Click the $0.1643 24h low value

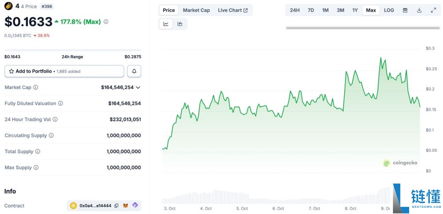click(12, 57)
